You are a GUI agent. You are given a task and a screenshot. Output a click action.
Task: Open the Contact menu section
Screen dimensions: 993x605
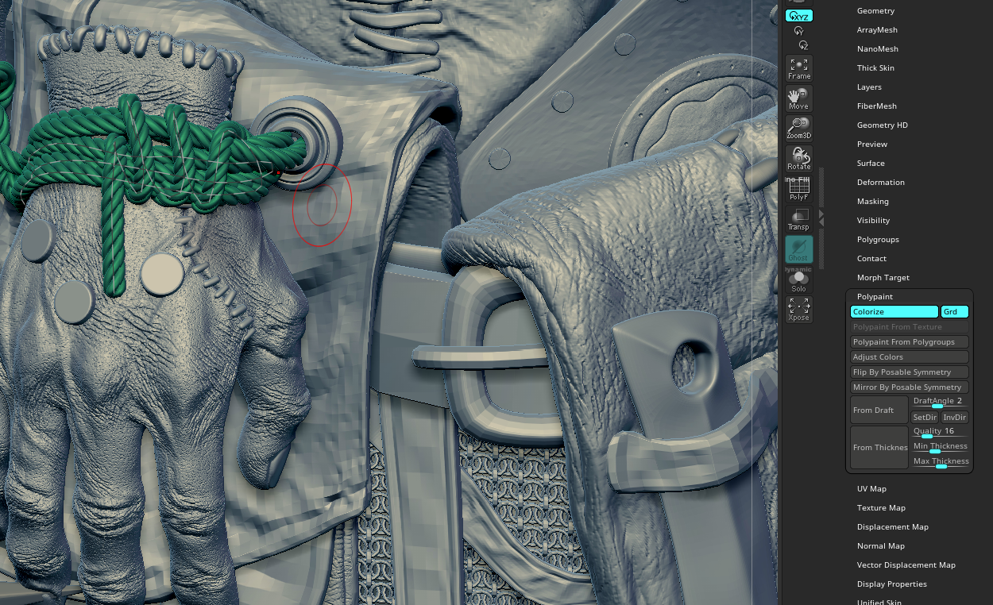click(871, 259)
